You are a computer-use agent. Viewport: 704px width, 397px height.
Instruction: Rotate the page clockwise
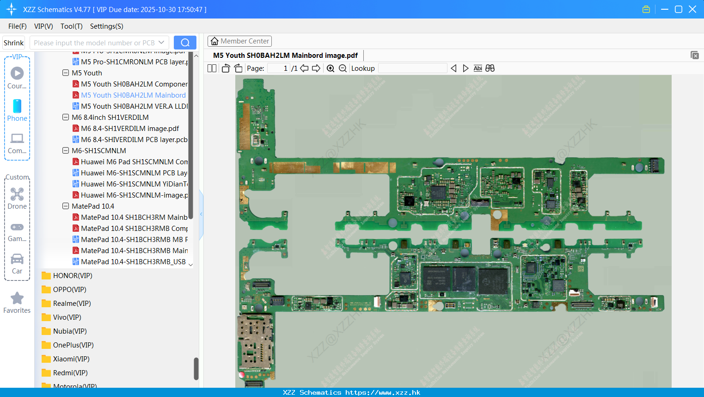[x=239, y=68]
